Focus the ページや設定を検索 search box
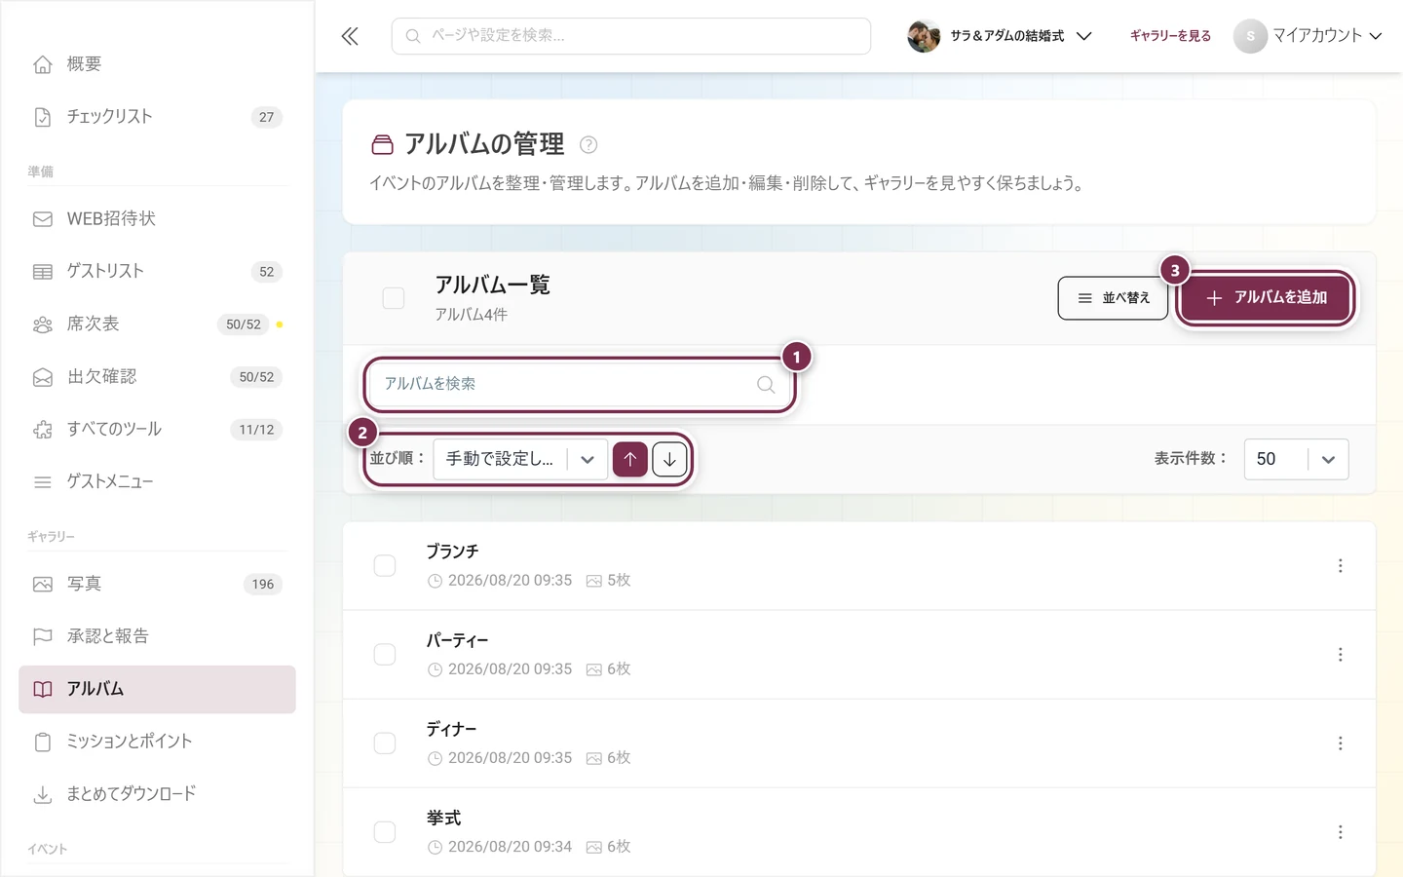The height and width of the screenshot is (877, 1403). 630,36
